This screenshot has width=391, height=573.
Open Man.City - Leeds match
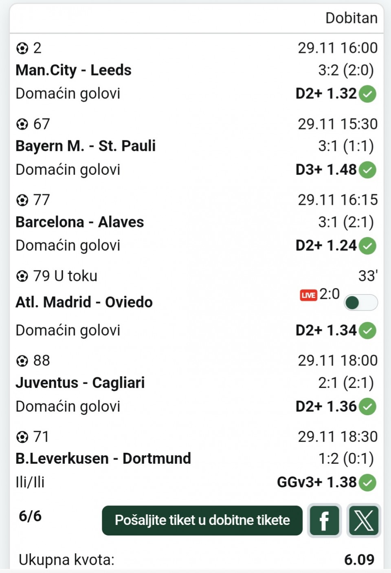coord(74,70)
